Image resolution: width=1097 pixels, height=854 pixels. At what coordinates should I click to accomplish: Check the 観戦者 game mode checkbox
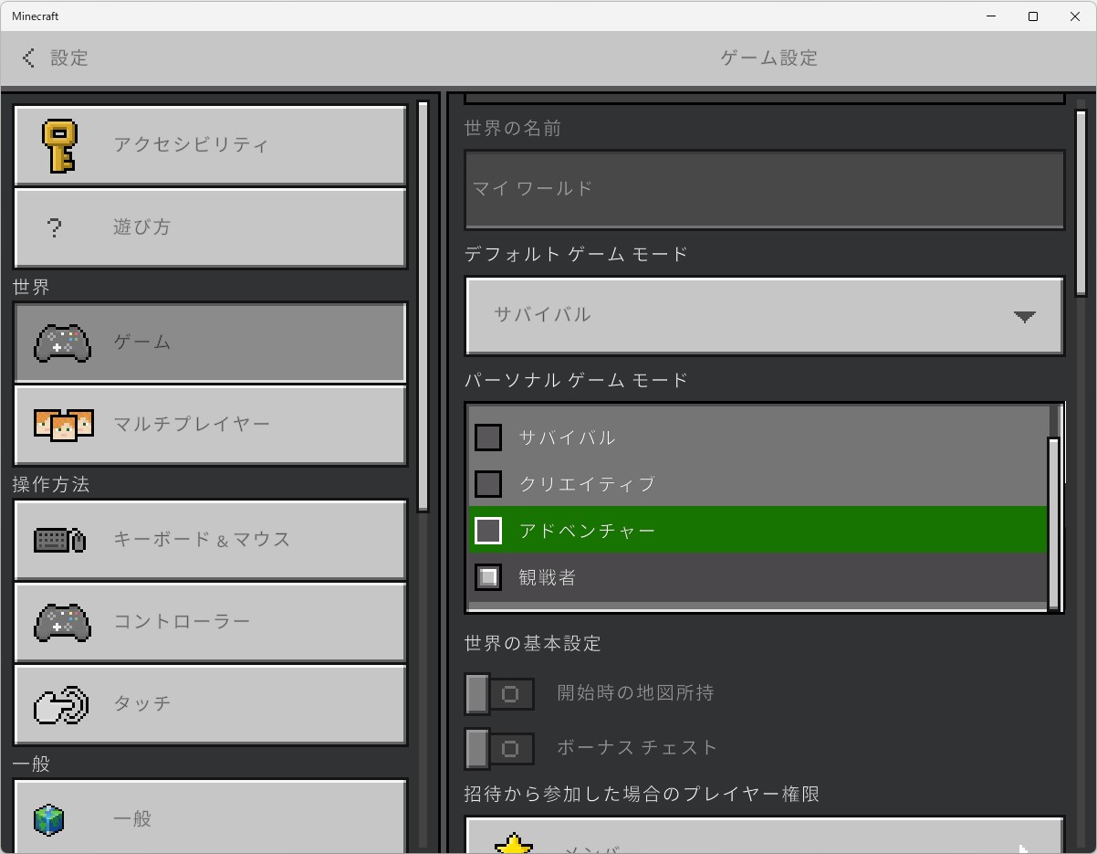pyautogui.click(x=488, y=576)
